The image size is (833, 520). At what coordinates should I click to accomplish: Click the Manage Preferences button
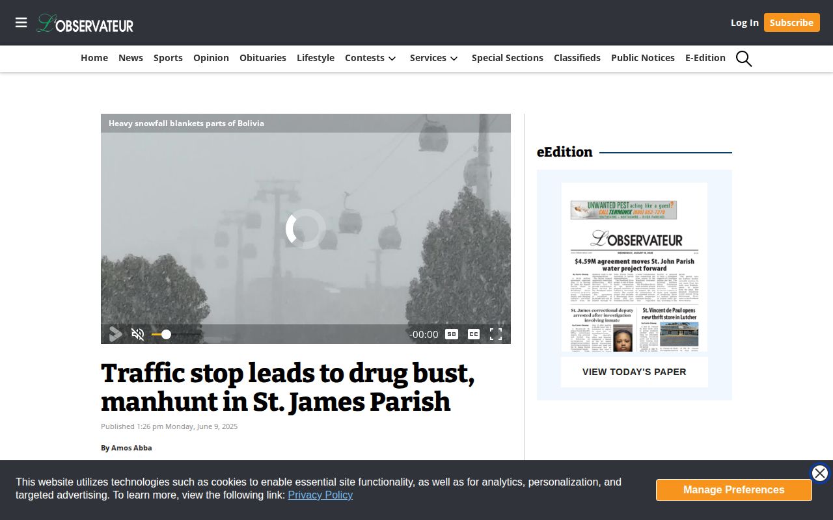coord(734,490)
